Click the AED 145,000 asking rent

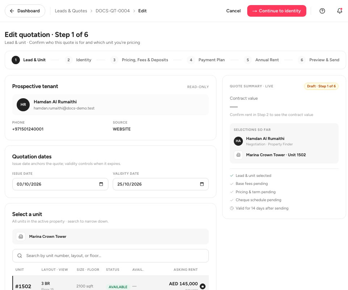(x=183, y=284)
